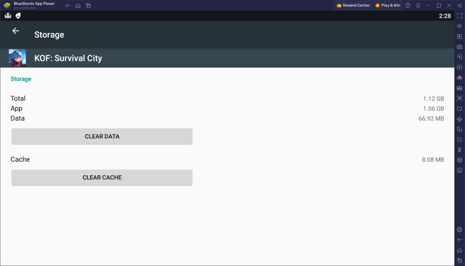This screenshot has width=465, height=266.
Task: Toggle the mouse cursor lock icon
Action: click(460, 36)
